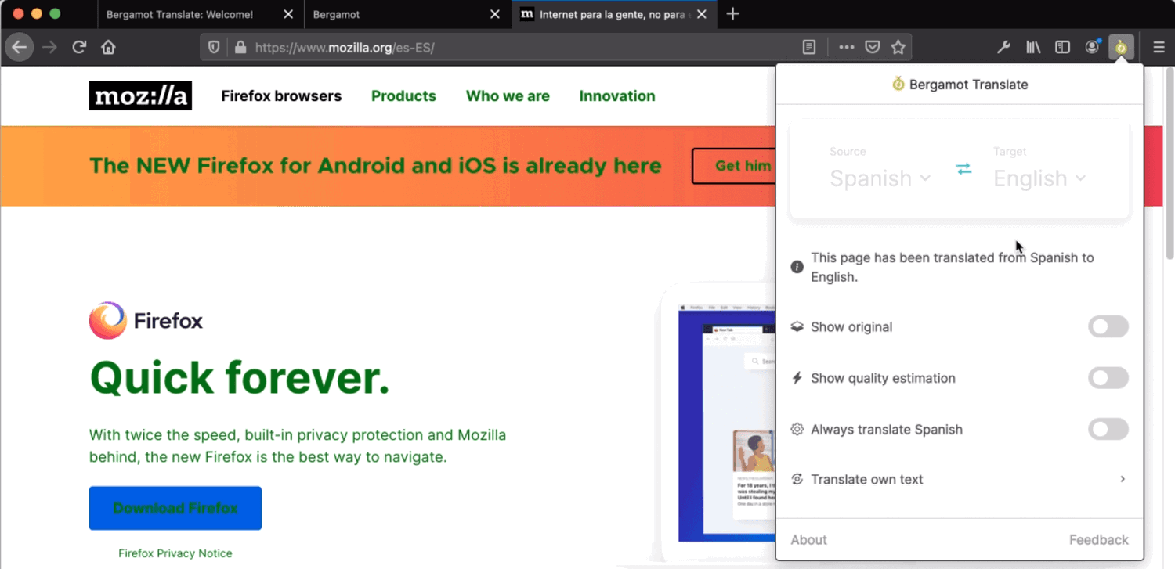Open the Library bookshelf icon

click(1033, 48)
